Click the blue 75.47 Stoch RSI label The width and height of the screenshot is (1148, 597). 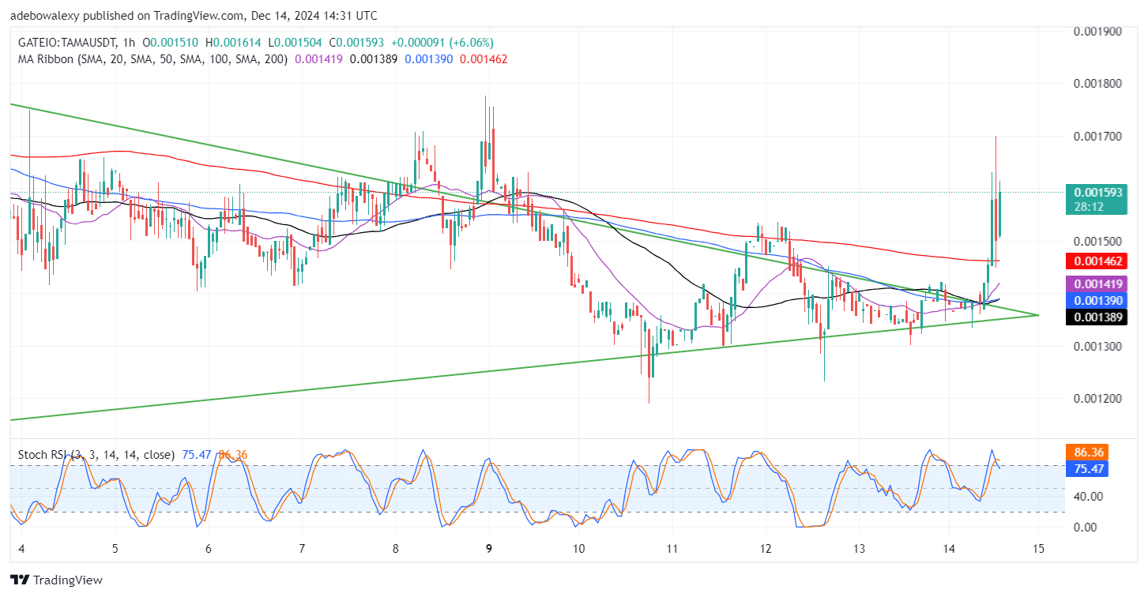(x=1087, y=469)
